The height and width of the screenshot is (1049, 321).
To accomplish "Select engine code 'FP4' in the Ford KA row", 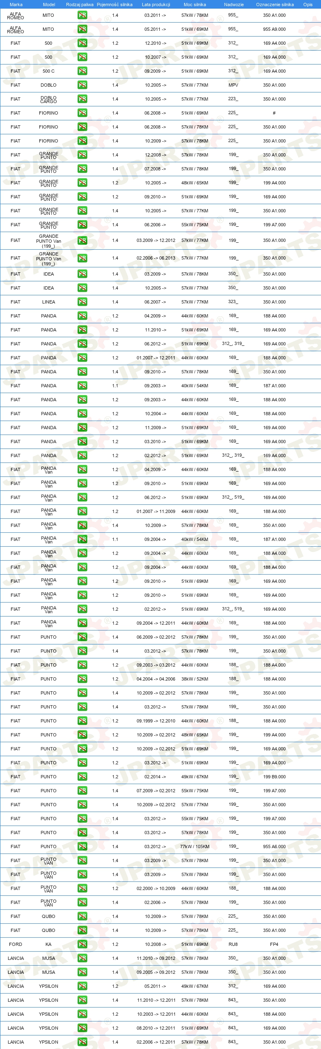I will (x=274, y=944).
